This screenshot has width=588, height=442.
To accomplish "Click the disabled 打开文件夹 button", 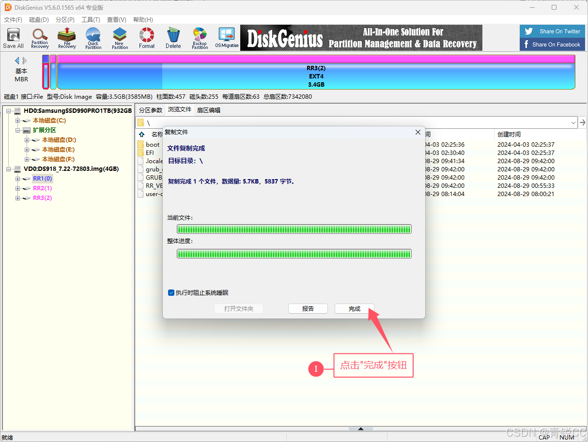I will (239, 309).
